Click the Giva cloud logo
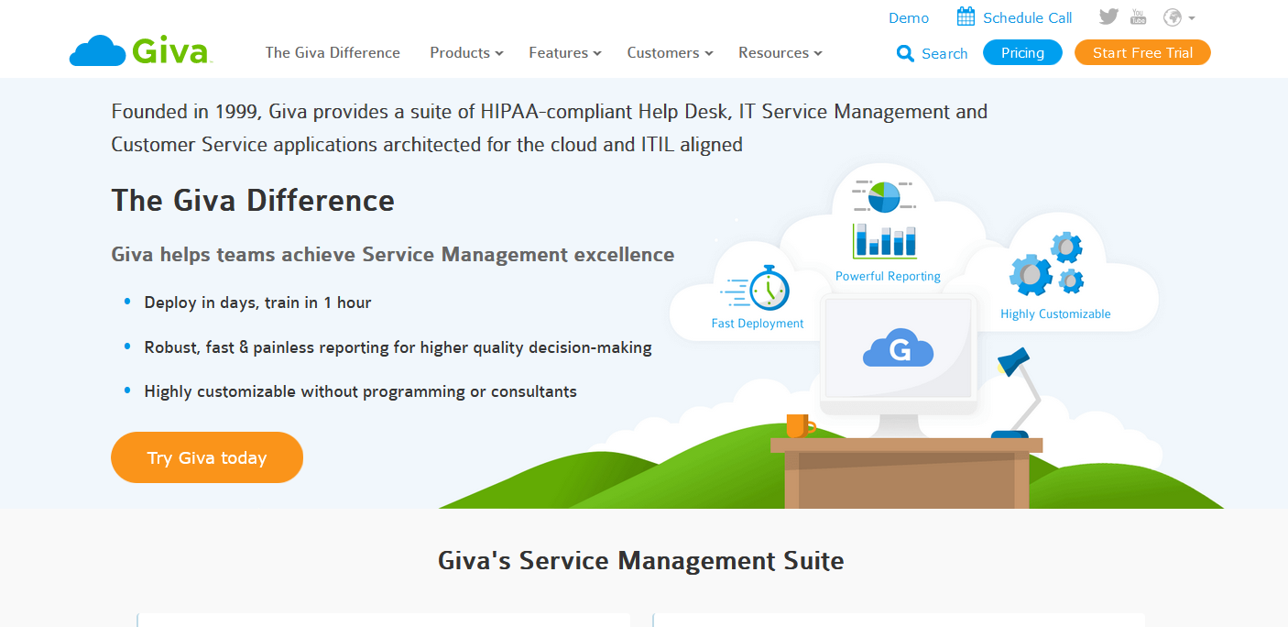The height and width of the screenshot is (627, 1288). click(x=141, y=50)
